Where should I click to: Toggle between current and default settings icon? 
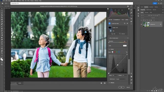[105, 83]
